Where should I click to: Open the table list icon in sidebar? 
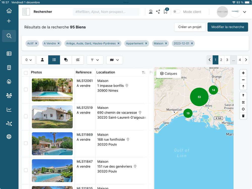[x=9, y=54]
